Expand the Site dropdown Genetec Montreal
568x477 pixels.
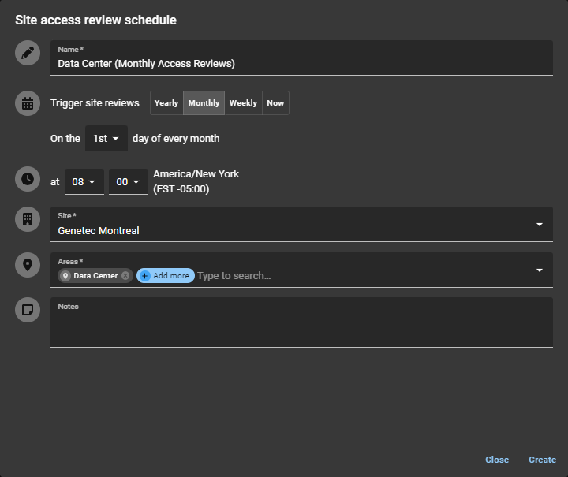(x=540, y=225)
